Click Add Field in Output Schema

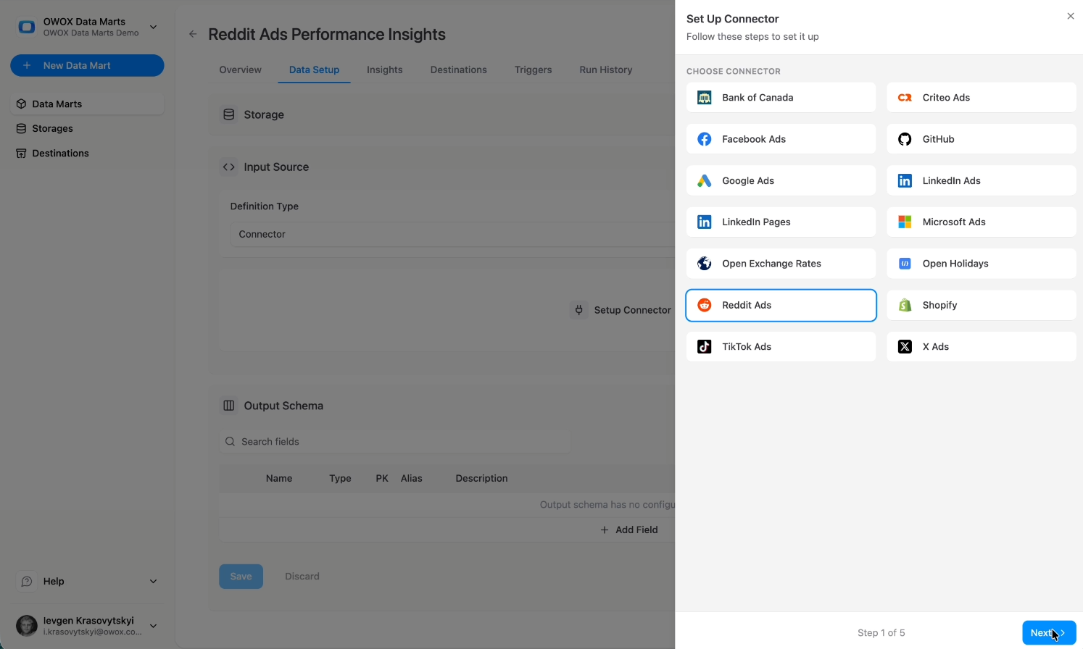click(x=628, y=529)
